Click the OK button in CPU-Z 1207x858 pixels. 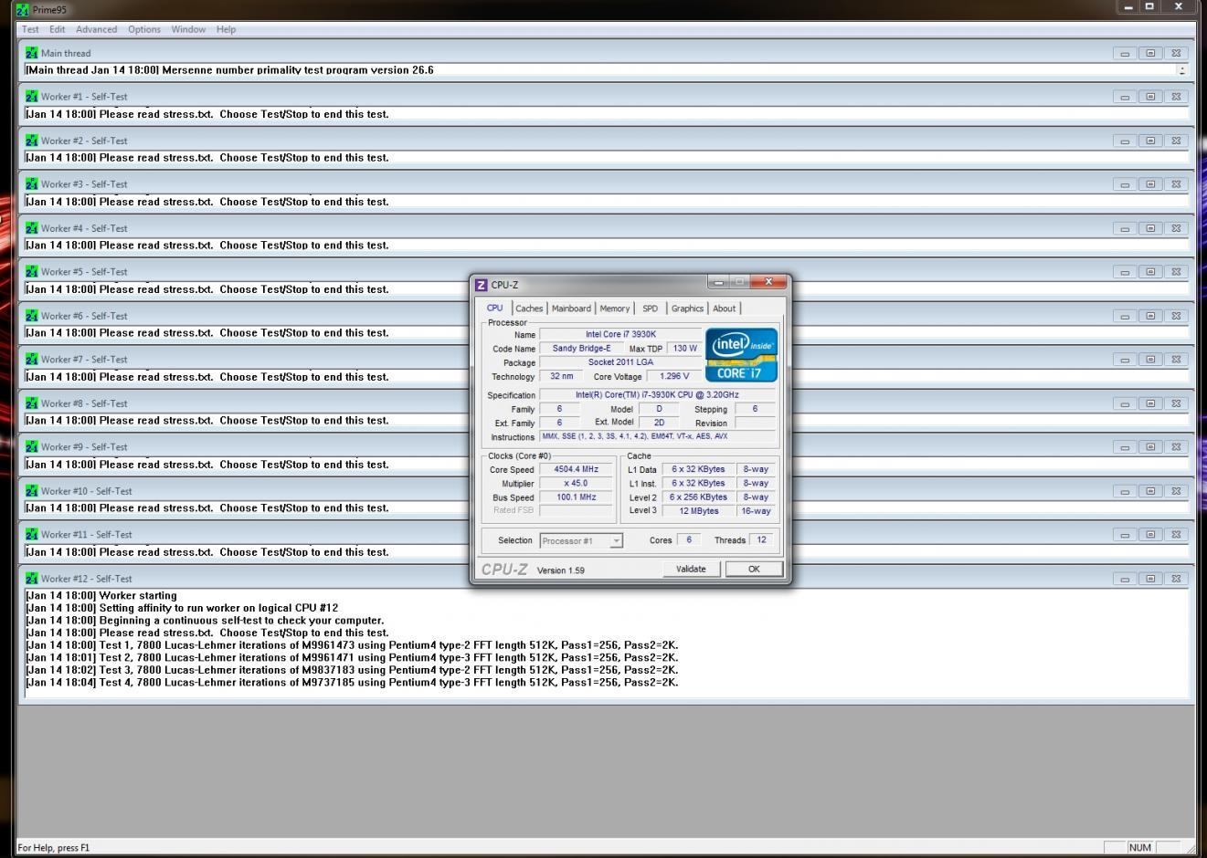coord(754,569)
